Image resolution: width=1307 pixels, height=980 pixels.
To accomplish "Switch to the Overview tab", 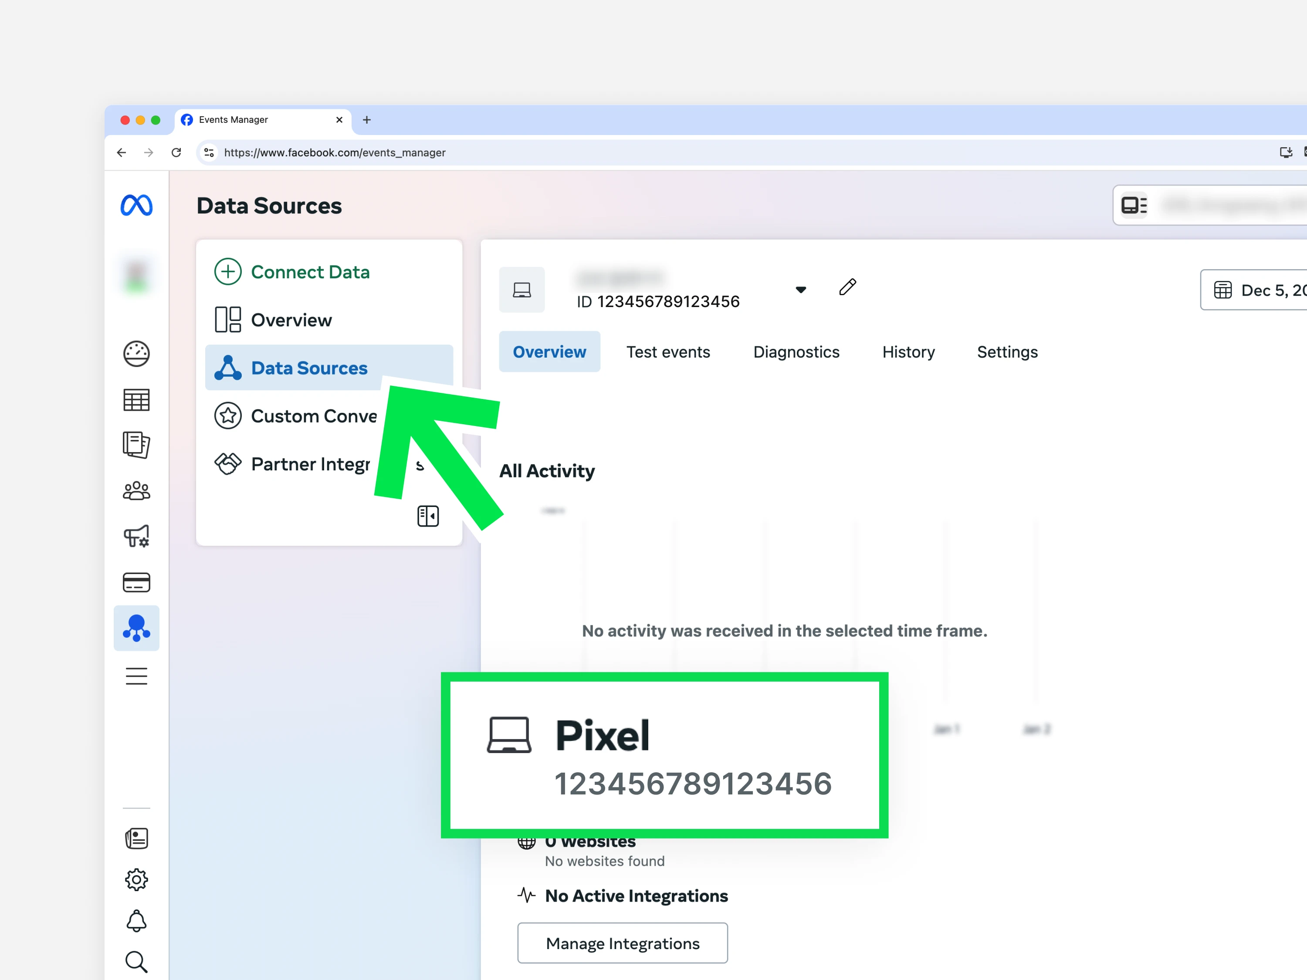I will click(x=549, y=352).
